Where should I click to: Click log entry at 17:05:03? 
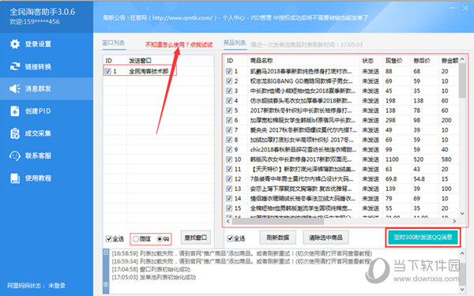point(153,277)
